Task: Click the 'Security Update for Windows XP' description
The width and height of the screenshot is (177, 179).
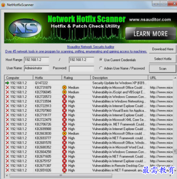Action: [x=119, y=83]
